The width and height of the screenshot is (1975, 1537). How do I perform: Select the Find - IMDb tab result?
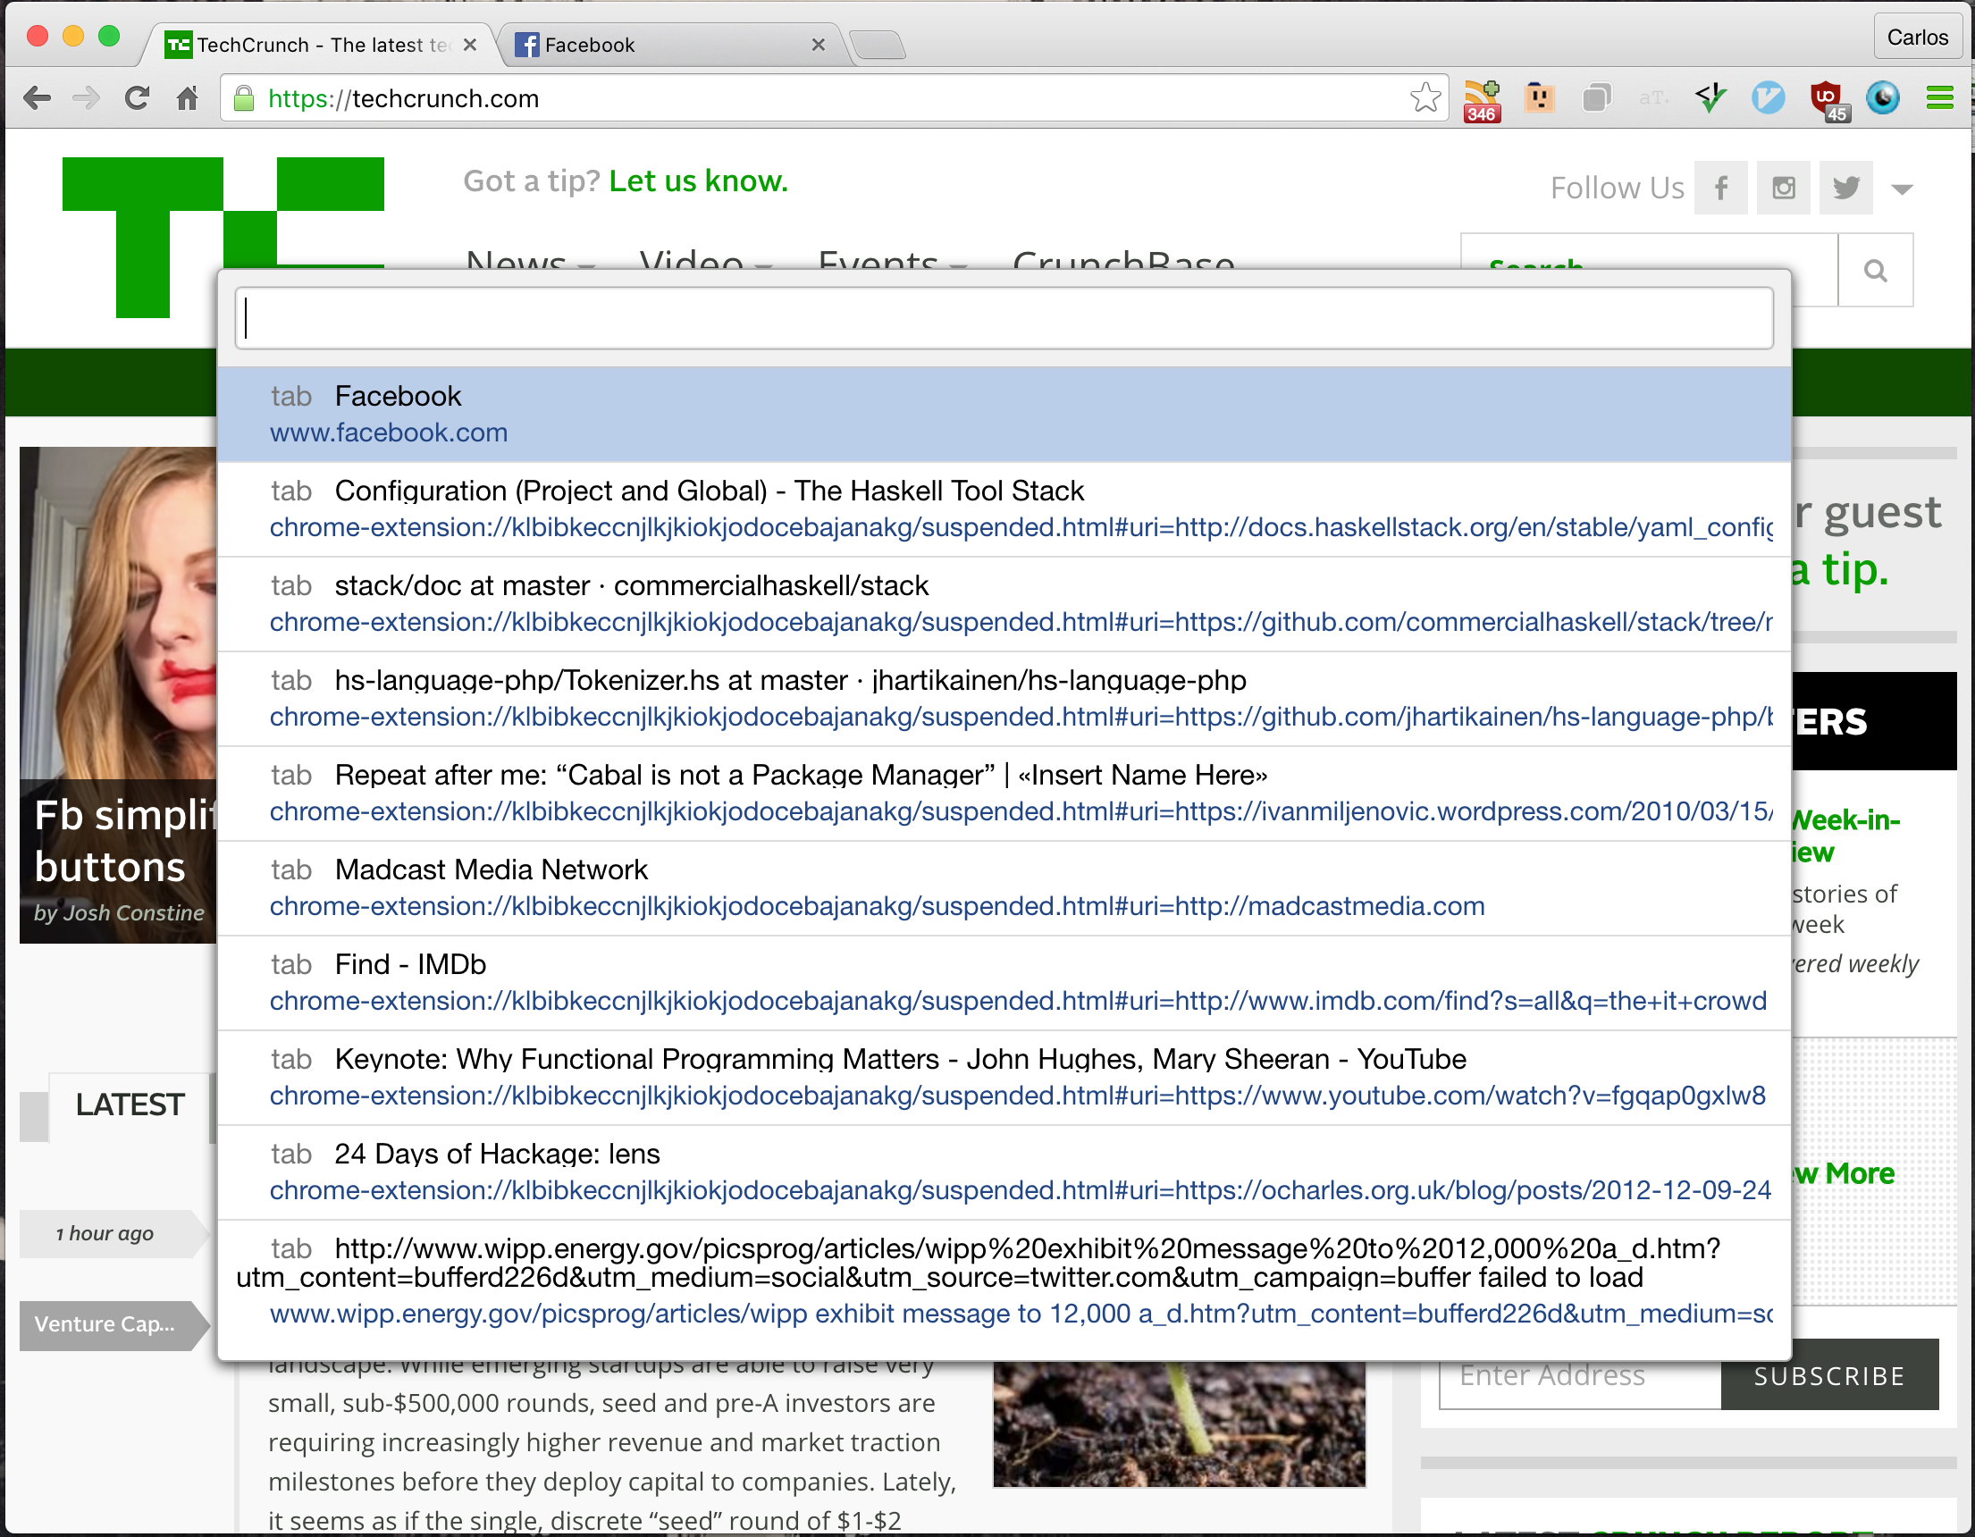point(1004,983)
